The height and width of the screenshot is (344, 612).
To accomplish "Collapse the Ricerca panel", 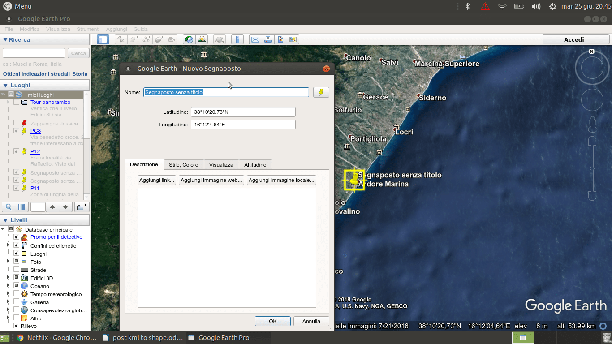I will (x=5, y=39).
